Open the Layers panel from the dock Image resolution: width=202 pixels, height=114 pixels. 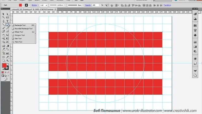pos(195,70)
